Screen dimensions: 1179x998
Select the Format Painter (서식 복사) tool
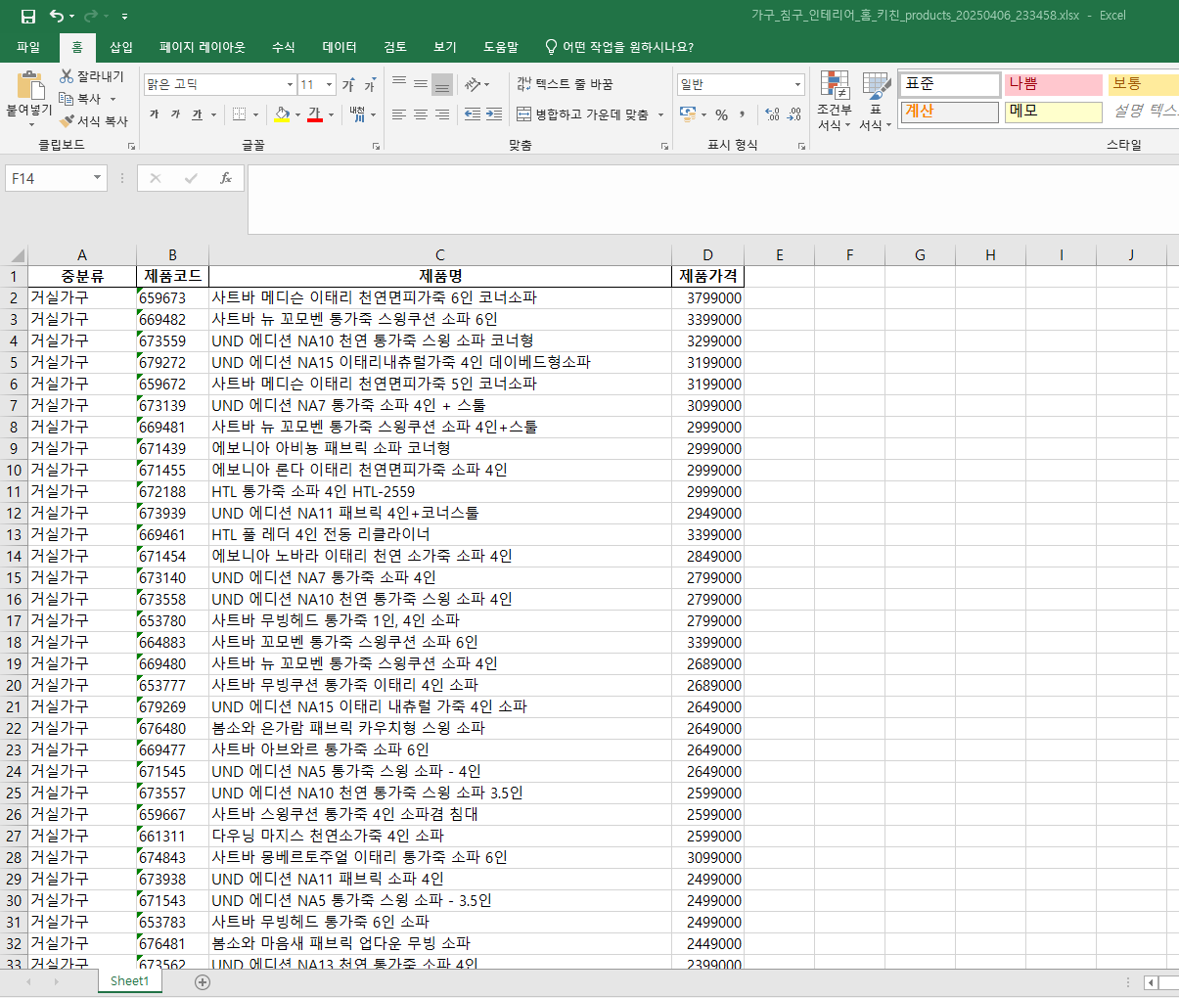pyautogui.click(x=68, y=121)
